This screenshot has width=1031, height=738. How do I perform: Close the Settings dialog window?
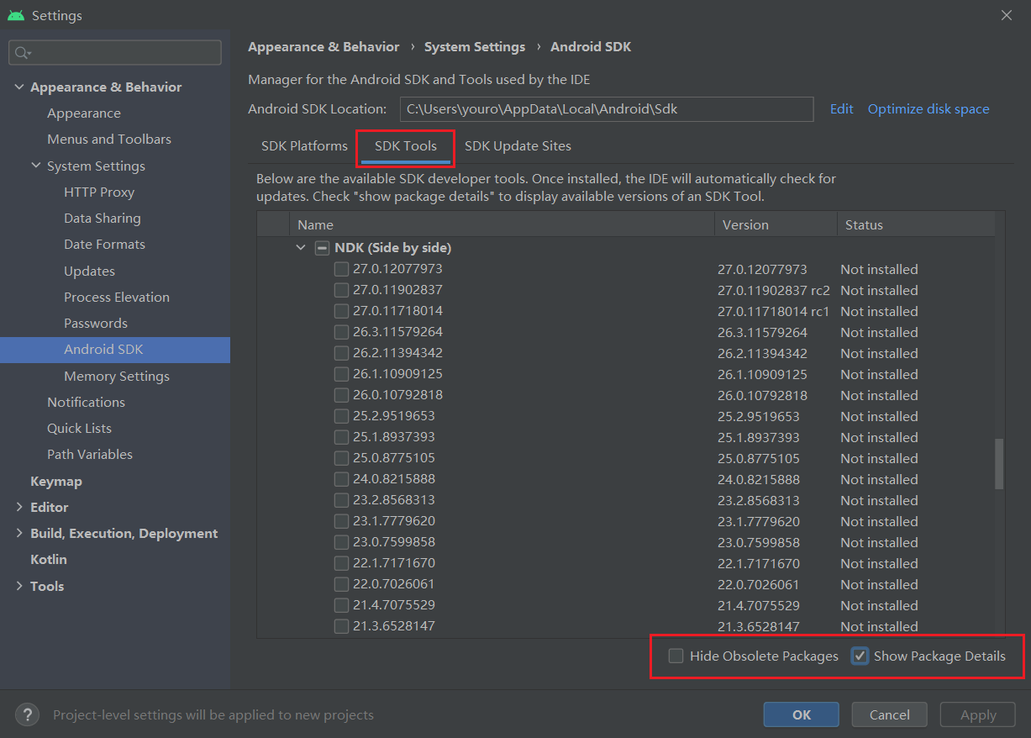1007,15
